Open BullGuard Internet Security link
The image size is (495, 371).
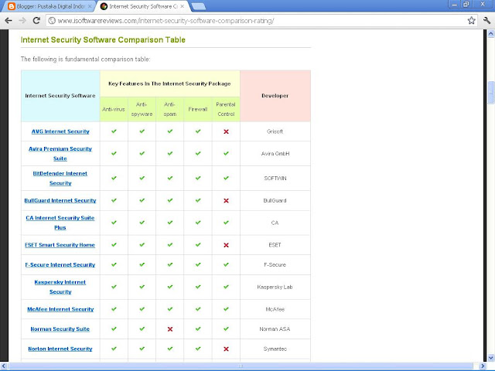click(60, 201)
